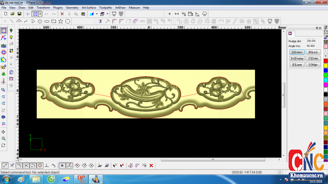This screenshot has height=184, width=328.
Task: Click the red X delete icon in the top toolbar
Action: pyautogui.click(x=62, y=14)
